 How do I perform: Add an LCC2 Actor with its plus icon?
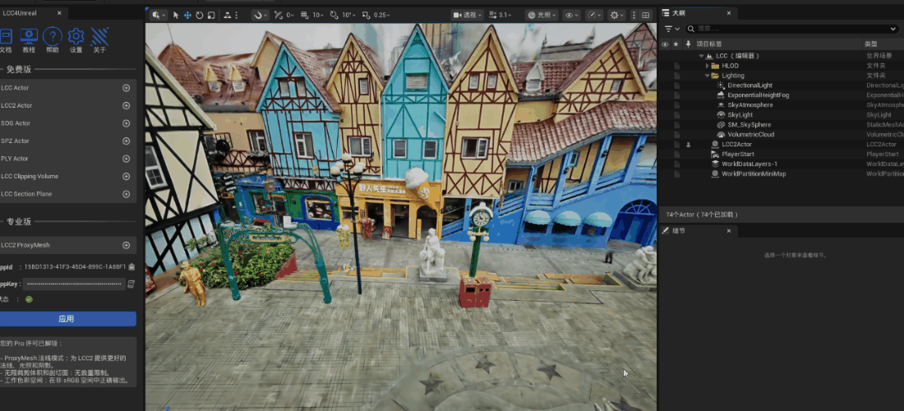127,105
